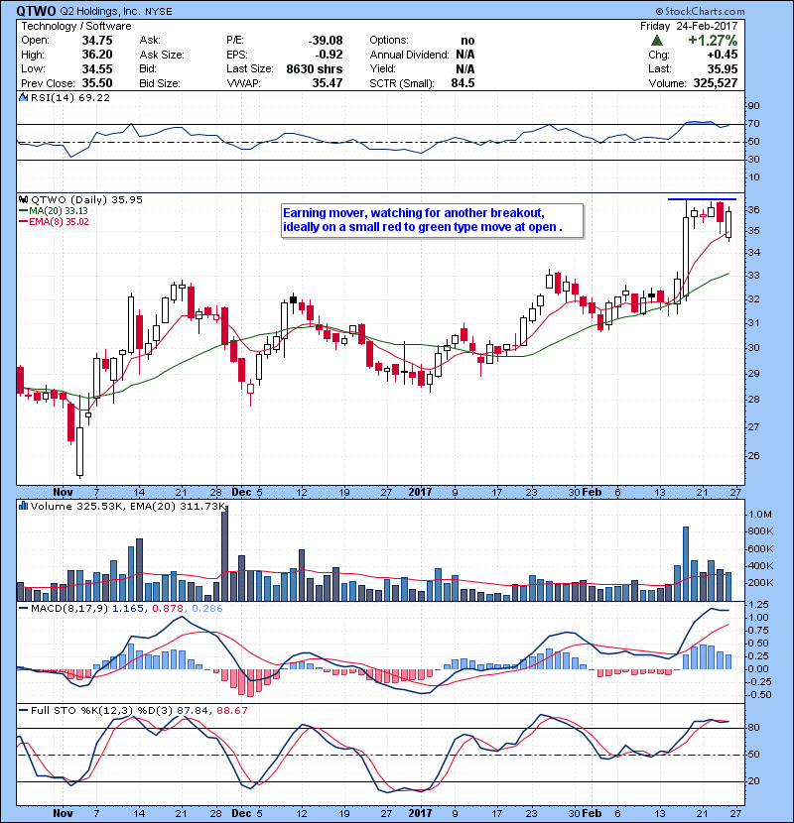
Task: Click the QTWO candlestick legend icon
Action: pyautogui.click(x=23, y=199)
